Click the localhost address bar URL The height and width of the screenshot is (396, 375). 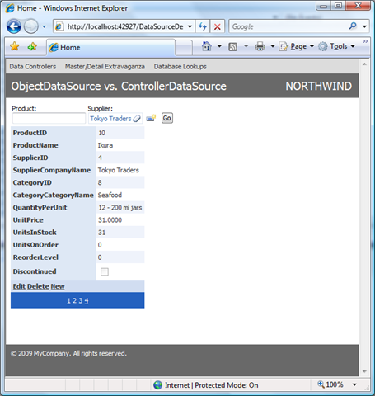click(x=125, y=26)
